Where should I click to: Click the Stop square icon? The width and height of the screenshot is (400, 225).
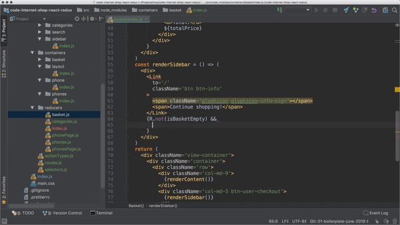pyautogui.click(x=335, y=10)
